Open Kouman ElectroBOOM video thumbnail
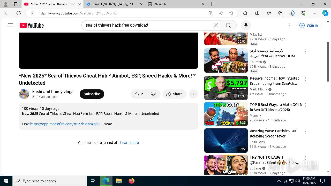 pyautogui.click(x=226, y=60)
